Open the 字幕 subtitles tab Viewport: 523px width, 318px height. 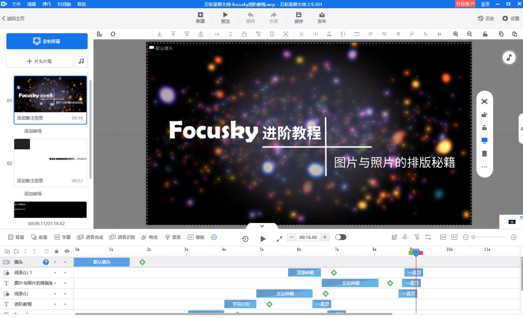click(x=63, y=237)
